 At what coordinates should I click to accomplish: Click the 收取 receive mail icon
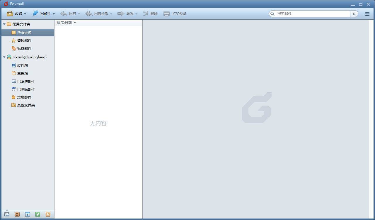10,14
